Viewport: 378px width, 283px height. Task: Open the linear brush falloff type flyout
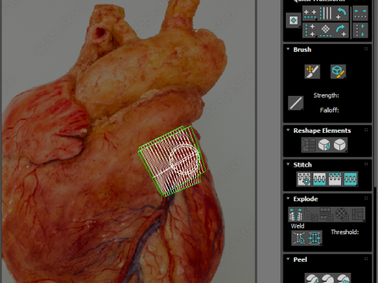tap(296, 103)
